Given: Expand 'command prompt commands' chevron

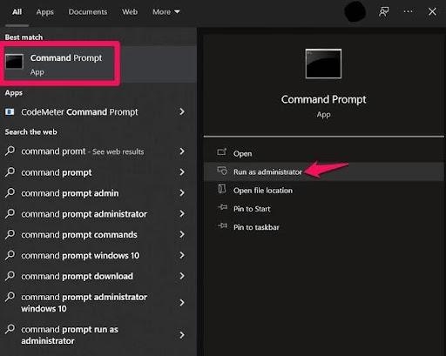Looking at the screenshot, I should click(182, 234).
